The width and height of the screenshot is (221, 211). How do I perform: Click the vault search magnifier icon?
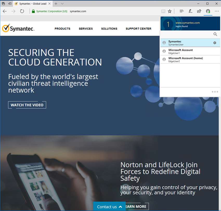215,34
